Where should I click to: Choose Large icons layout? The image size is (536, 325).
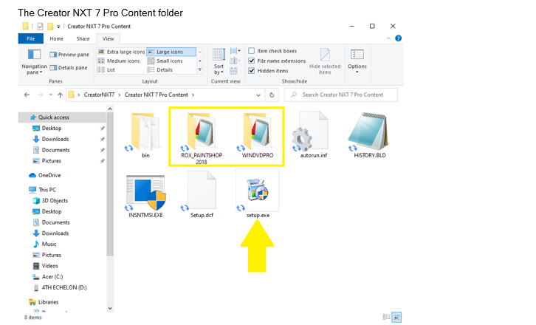(x=171, y=52)
